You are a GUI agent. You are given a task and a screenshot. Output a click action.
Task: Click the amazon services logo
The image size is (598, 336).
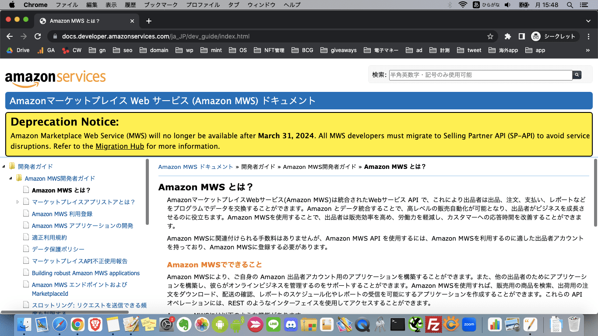pos(56,78)
